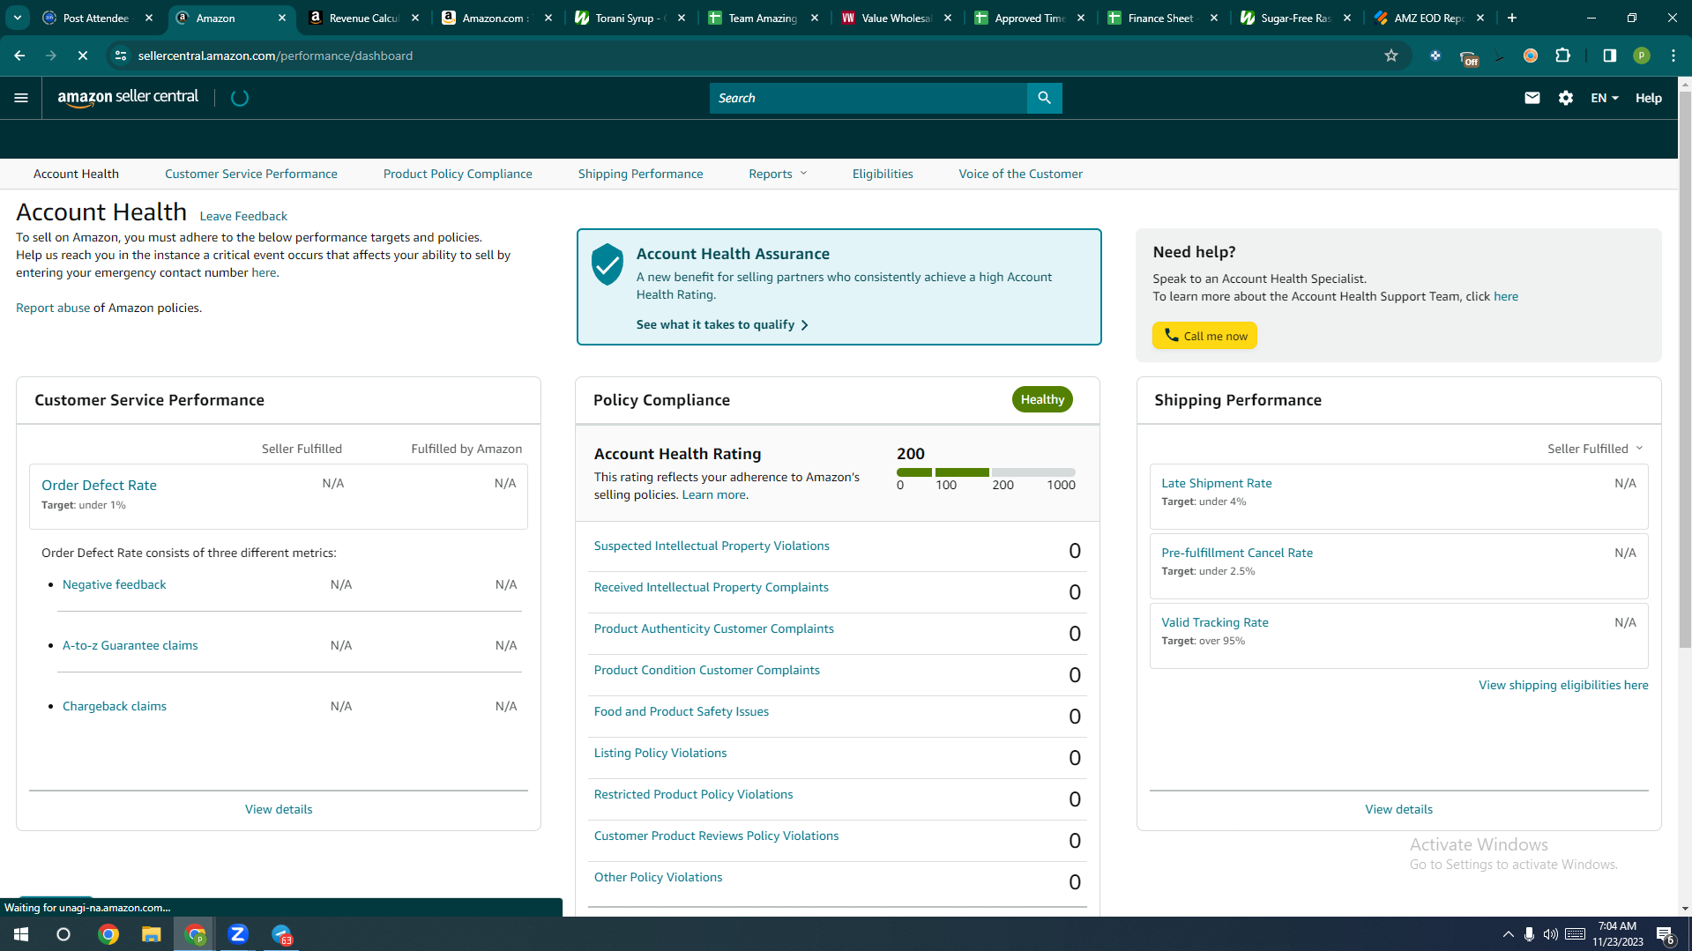This screenshot has height=951, width=1692.
Task: Click the extension icon labeled Off
Action: point(1469,58)
